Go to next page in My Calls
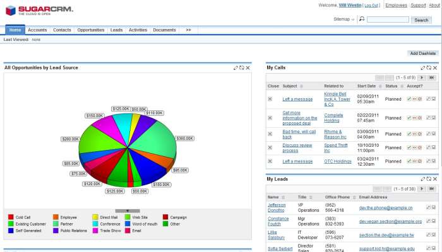Screen dimensions: 442x252 (422, 77)
